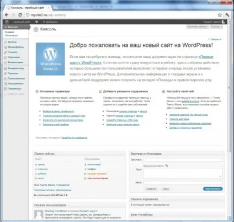234x222 pixels.
Task: Open the site description and timezone link
Action: [64, 116]
